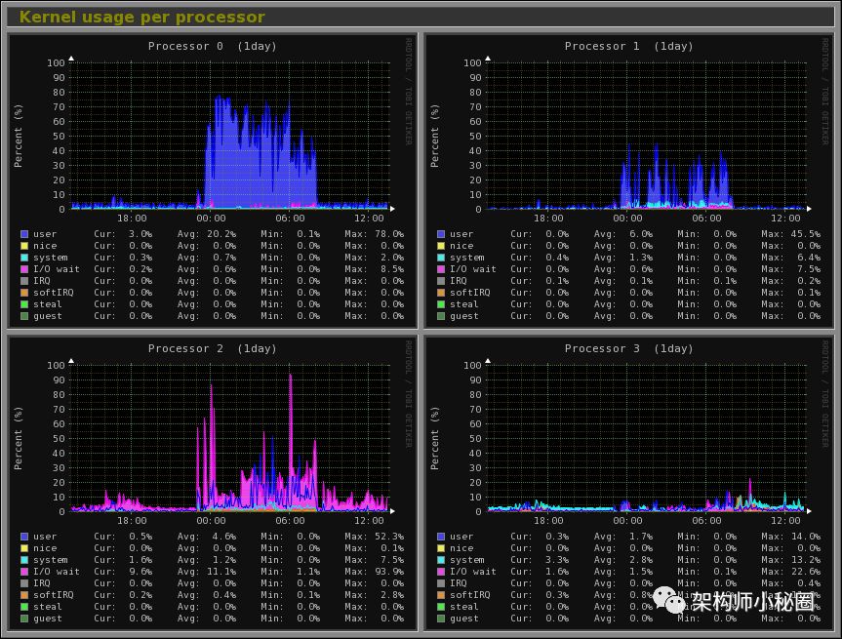Click the dark green guest swatch under Processor 2
The image size is (842, 639).
[24, 619]
